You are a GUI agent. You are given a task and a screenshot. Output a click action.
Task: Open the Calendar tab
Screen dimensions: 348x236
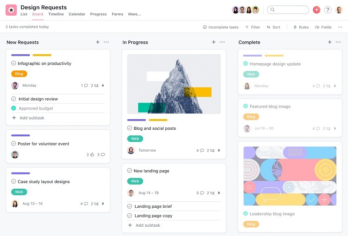pyautogui.click(x=77, y=14)
